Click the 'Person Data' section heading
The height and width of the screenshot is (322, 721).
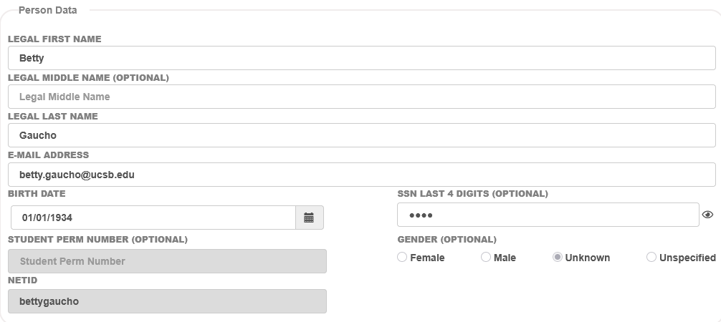pyautogui.click(x=47, y=11)
